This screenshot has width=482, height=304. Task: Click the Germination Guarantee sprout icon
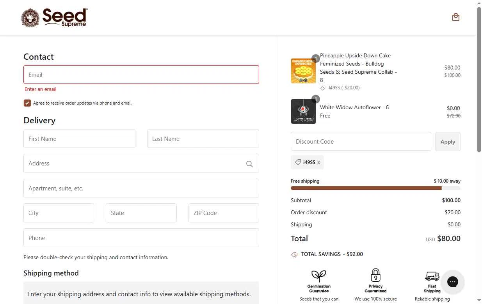[x=319, y=276]
